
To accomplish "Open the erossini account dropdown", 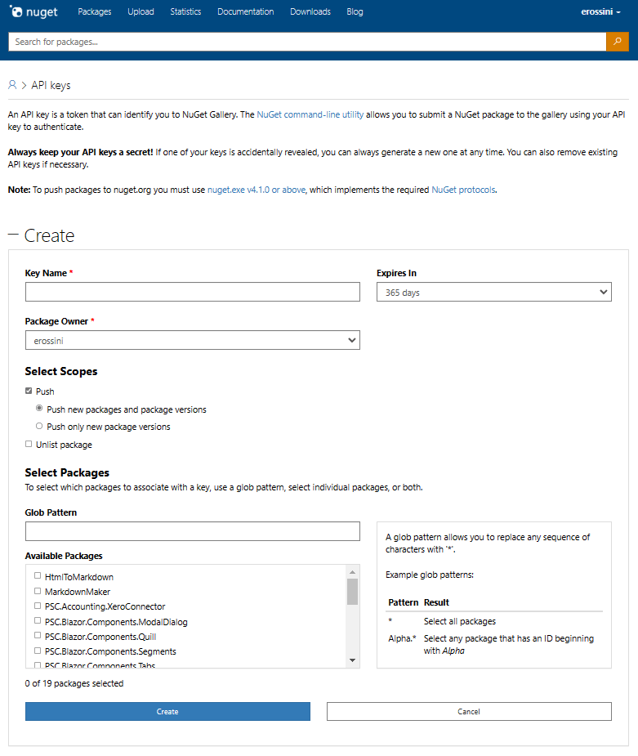I will [x=600, y=11].
